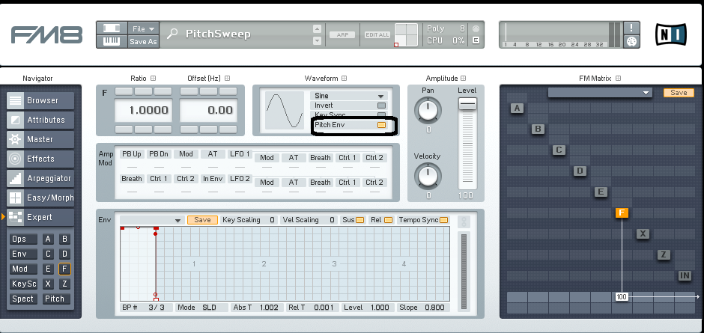
Task: Click the Native Instruments NI logo
Action: 671,34
